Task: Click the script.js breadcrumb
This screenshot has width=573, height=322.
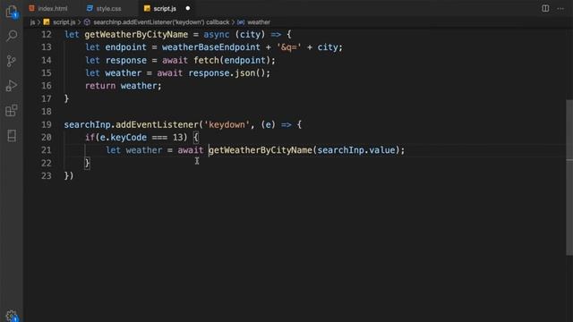Action: click(60, 22)
